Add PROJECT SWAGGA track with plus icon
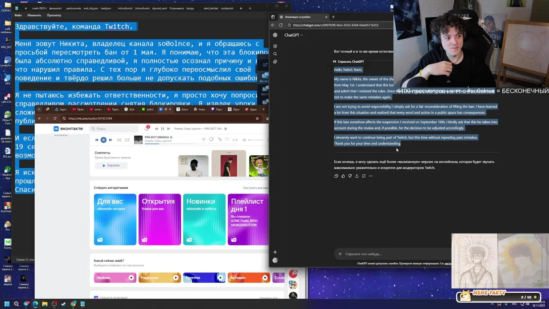Viewport: 549px width, 309px height. (204, 139)
